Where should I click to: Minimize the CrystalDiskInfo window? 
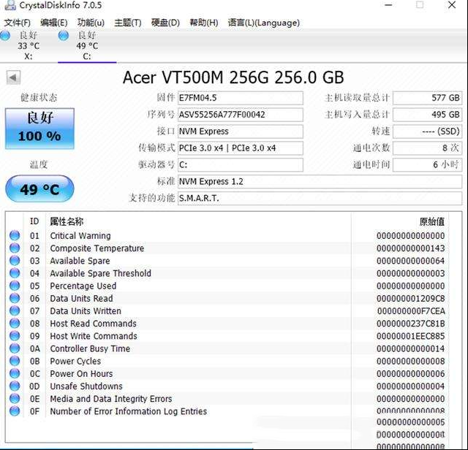tap(388, 5)
